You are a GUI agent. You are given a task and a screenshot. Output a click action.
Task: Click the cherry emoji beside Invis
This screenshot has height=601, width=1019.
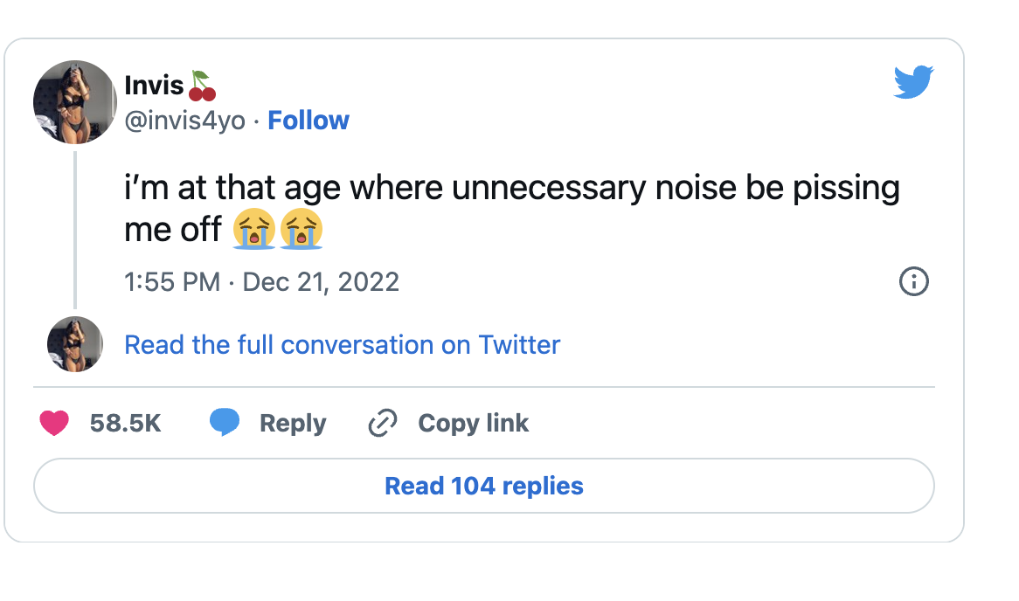click(x=202, y=85)
